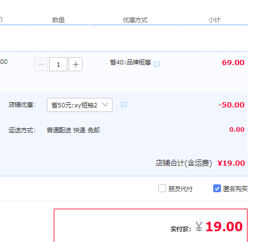
Task: Click the comment icon next to store discount dropdown
Action: 124,105
